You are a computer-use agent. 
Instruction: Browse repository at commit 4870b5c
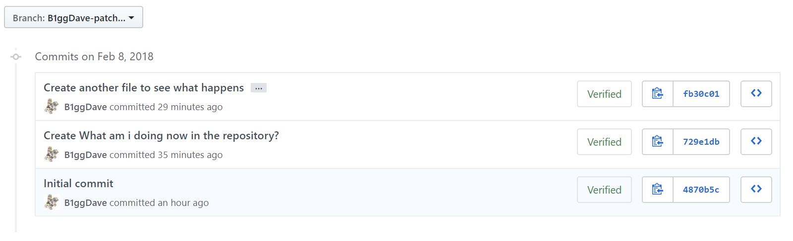pyautogui.click(x=756, y=190)
